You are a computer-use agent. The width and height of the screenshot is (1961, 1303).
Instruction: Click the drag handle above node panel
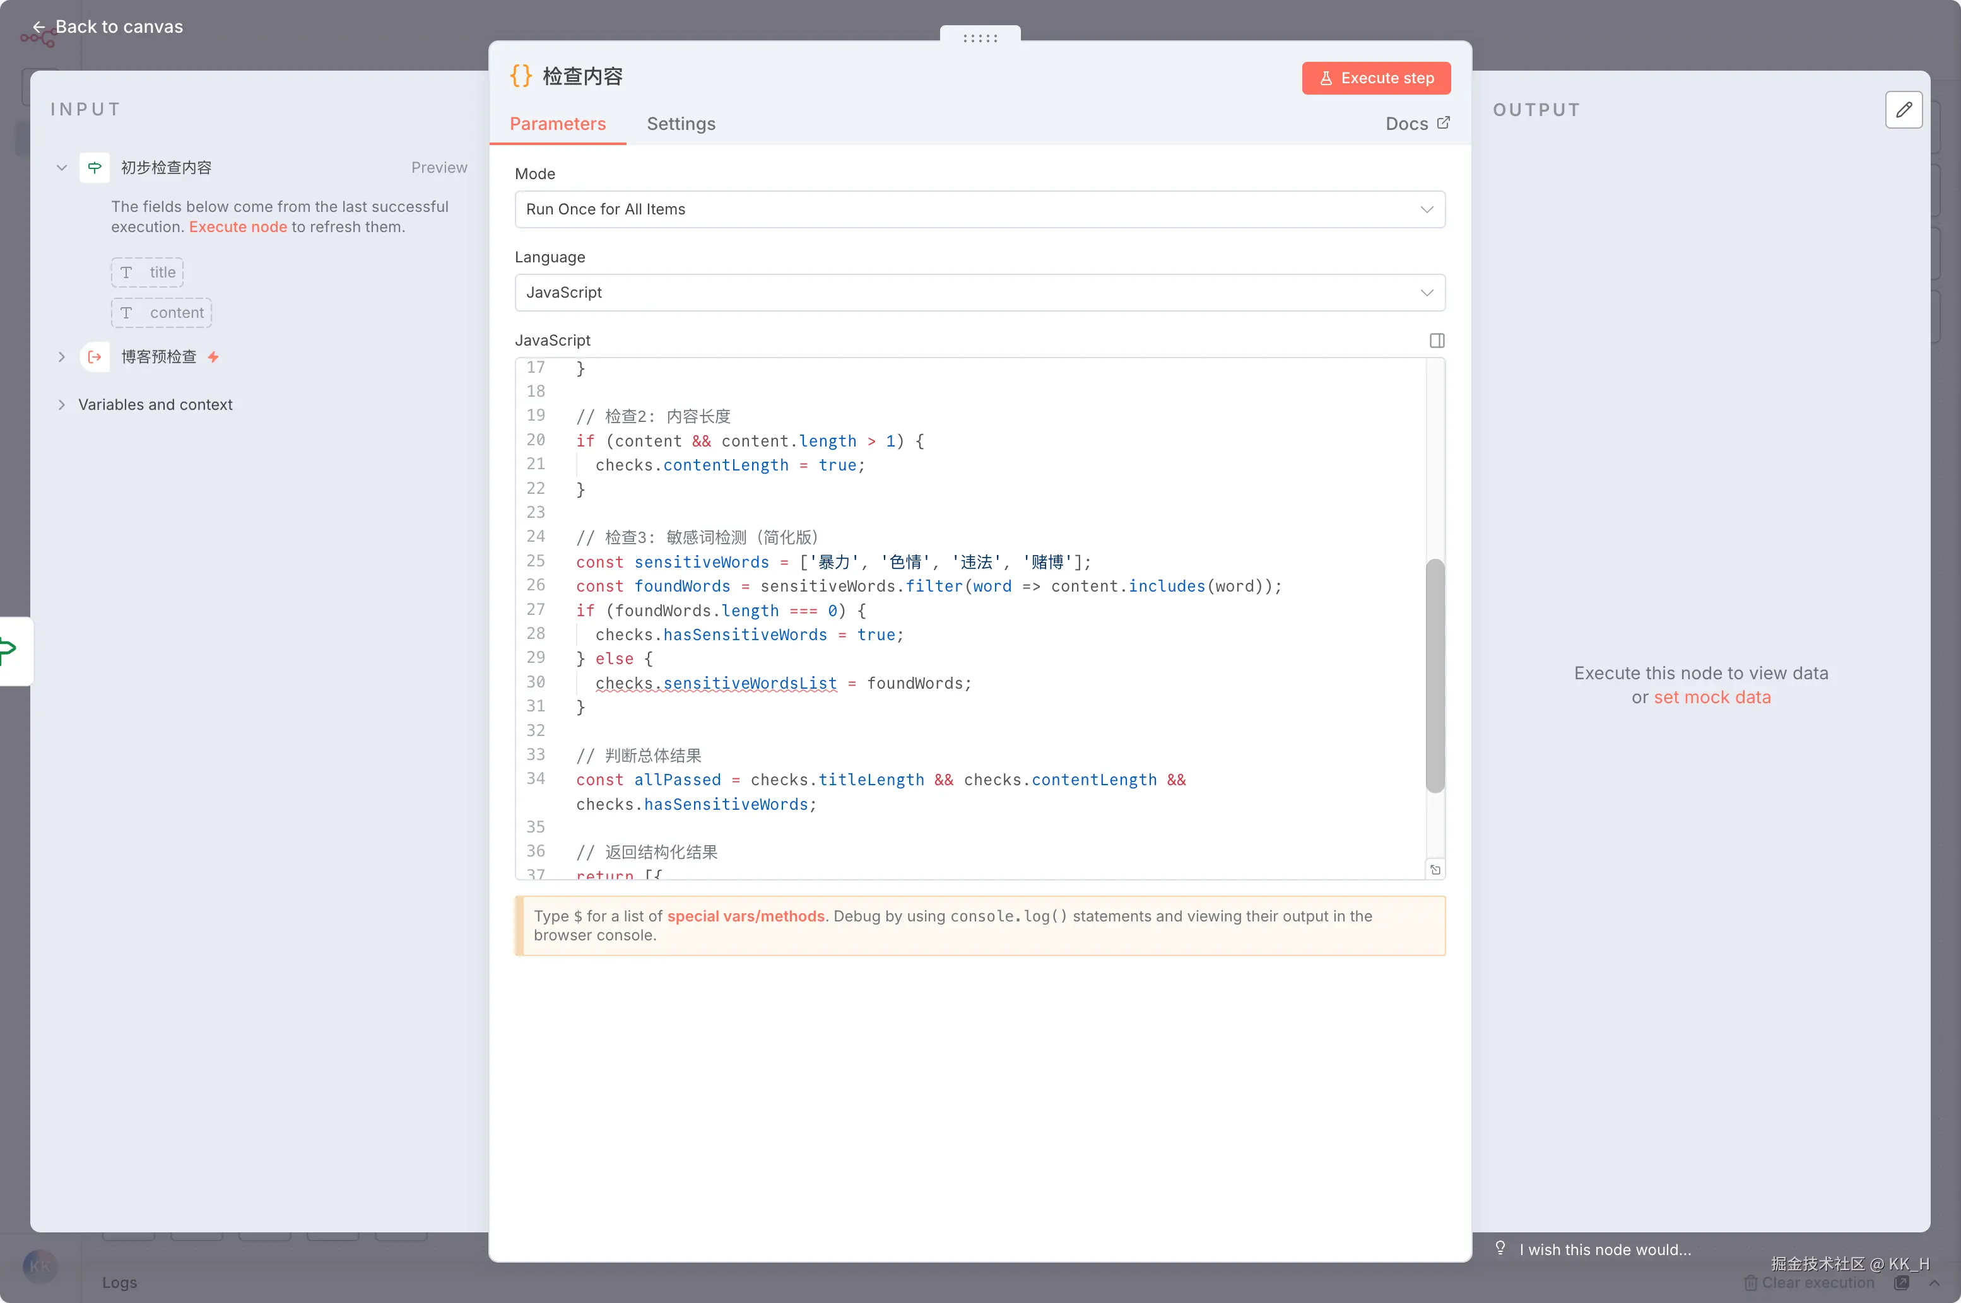click(x=980, y=37)
